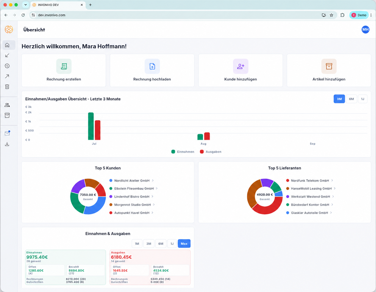Click the green invoice icon for Rechnung erstellen

64,66
